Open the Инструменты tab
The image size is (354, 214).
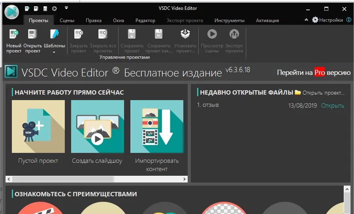pos(230,20)
